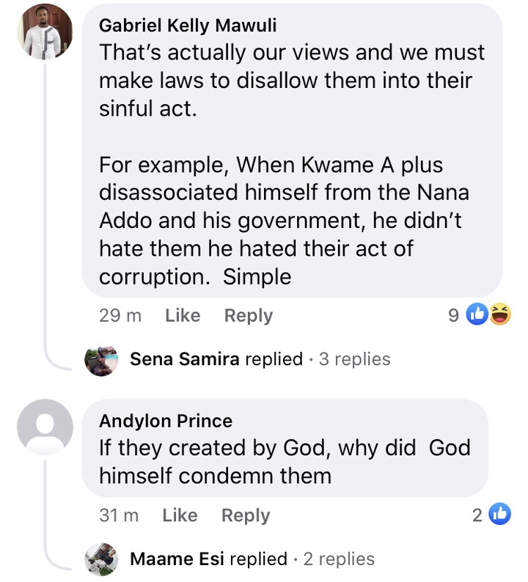This screenshot has width=528, height=582.
Task: View reaction count 9 on Gabriel's comment
Action: coord(453,316)
